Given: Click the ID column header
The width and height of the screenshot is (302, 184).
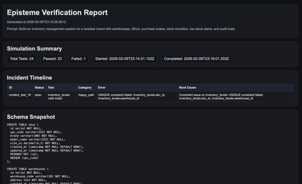Looking at the screenshot, I should 20,88.
